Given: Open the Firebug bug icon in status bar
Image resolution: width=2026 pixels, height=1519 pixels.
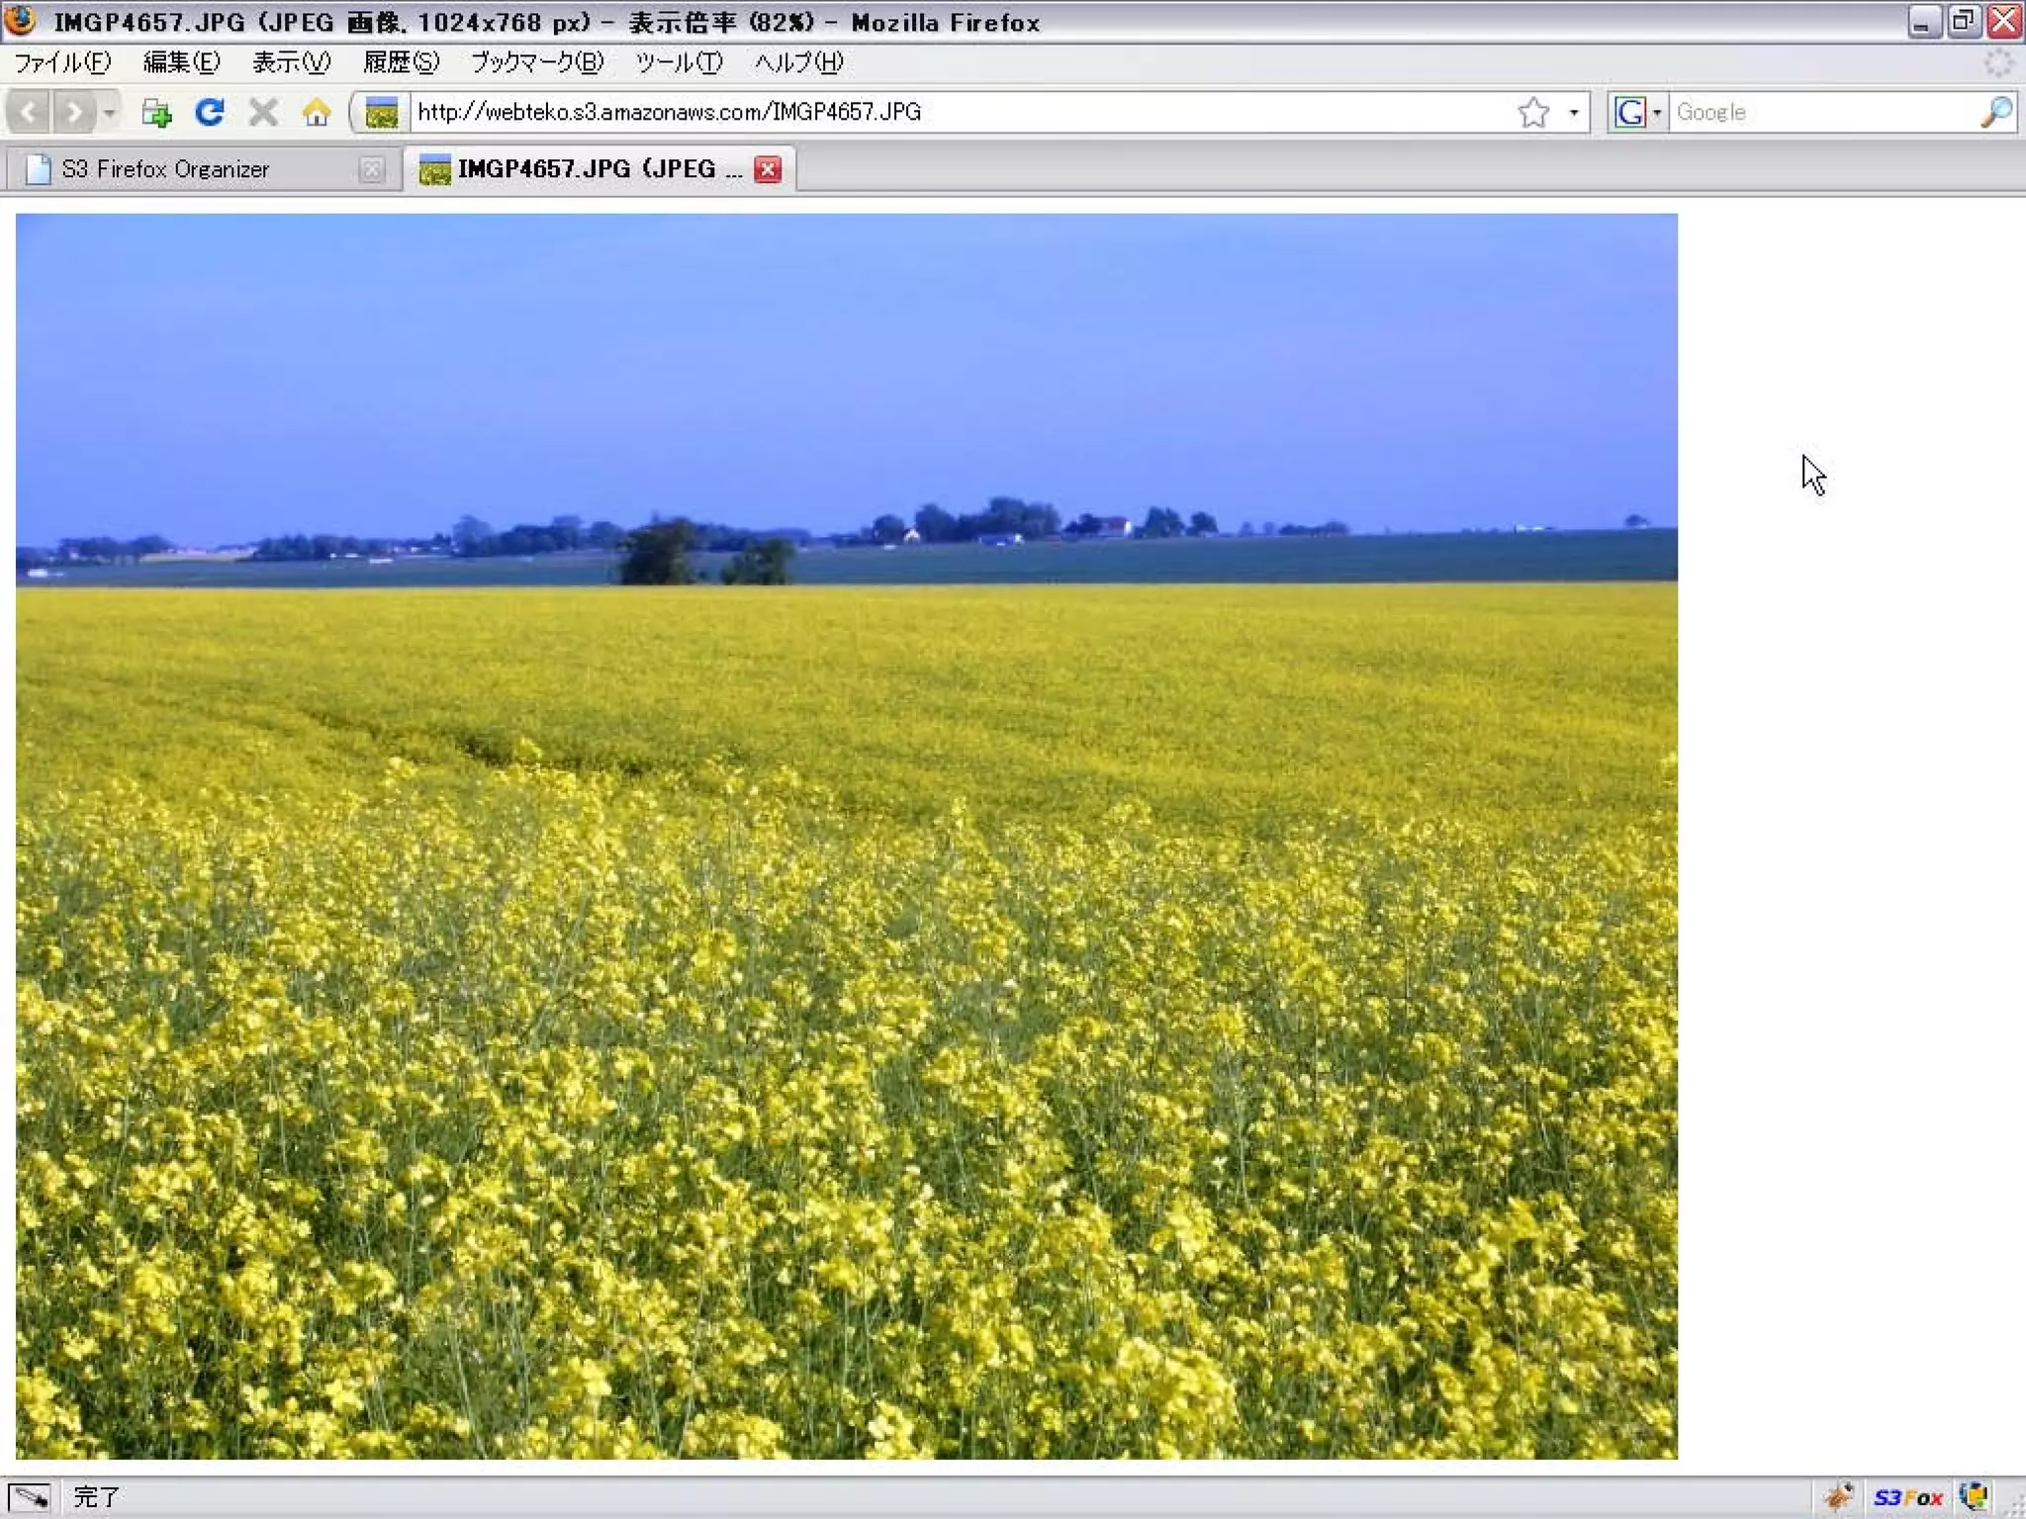Looking at the screenshot, I should click(x=1838, y=1496).
